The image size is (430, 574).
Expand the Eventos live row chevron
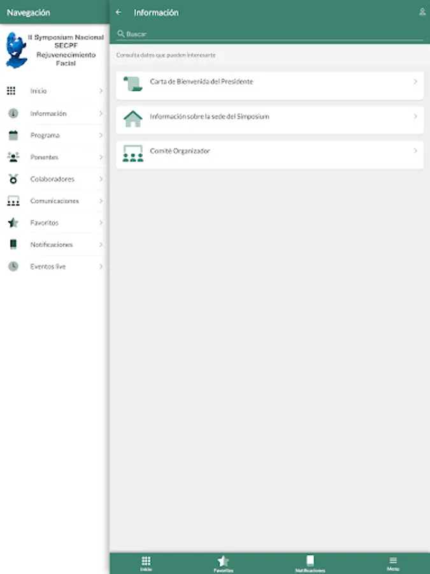click(x=101, y=267)
